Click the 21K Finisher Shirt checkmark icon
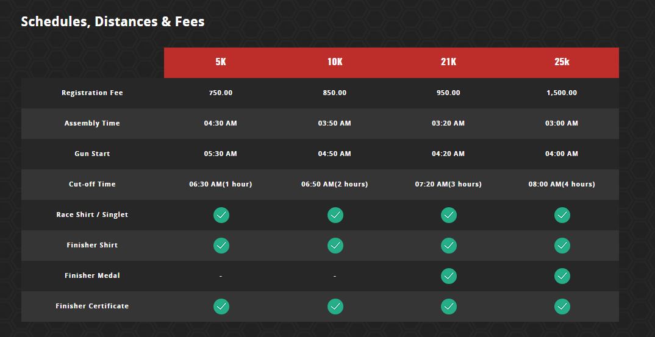Viewport: 655px width, 337px height. point(448,246)
